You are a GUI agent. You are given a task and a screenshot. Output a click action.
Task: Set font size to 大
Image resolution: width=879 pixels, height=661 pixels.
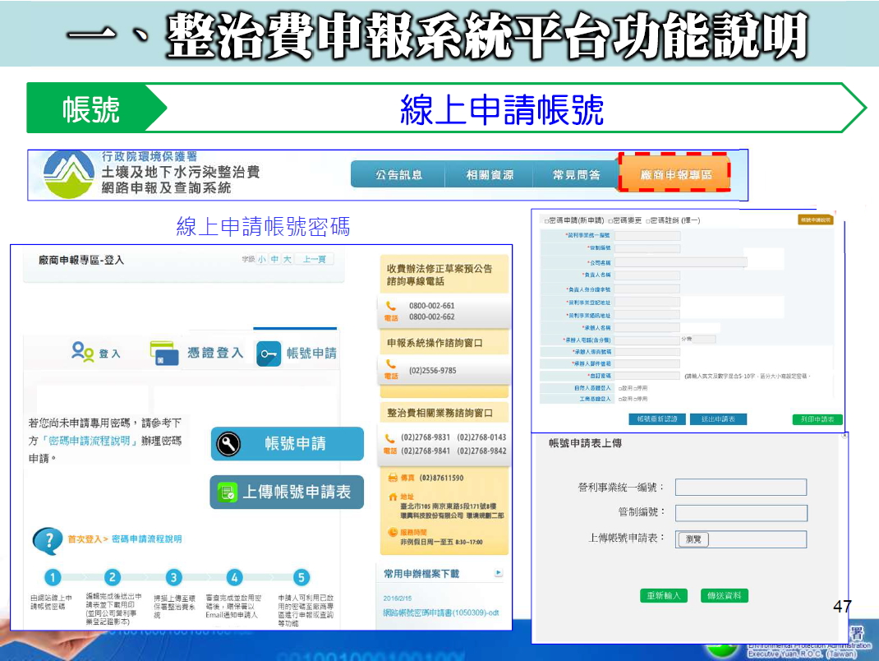287,260
